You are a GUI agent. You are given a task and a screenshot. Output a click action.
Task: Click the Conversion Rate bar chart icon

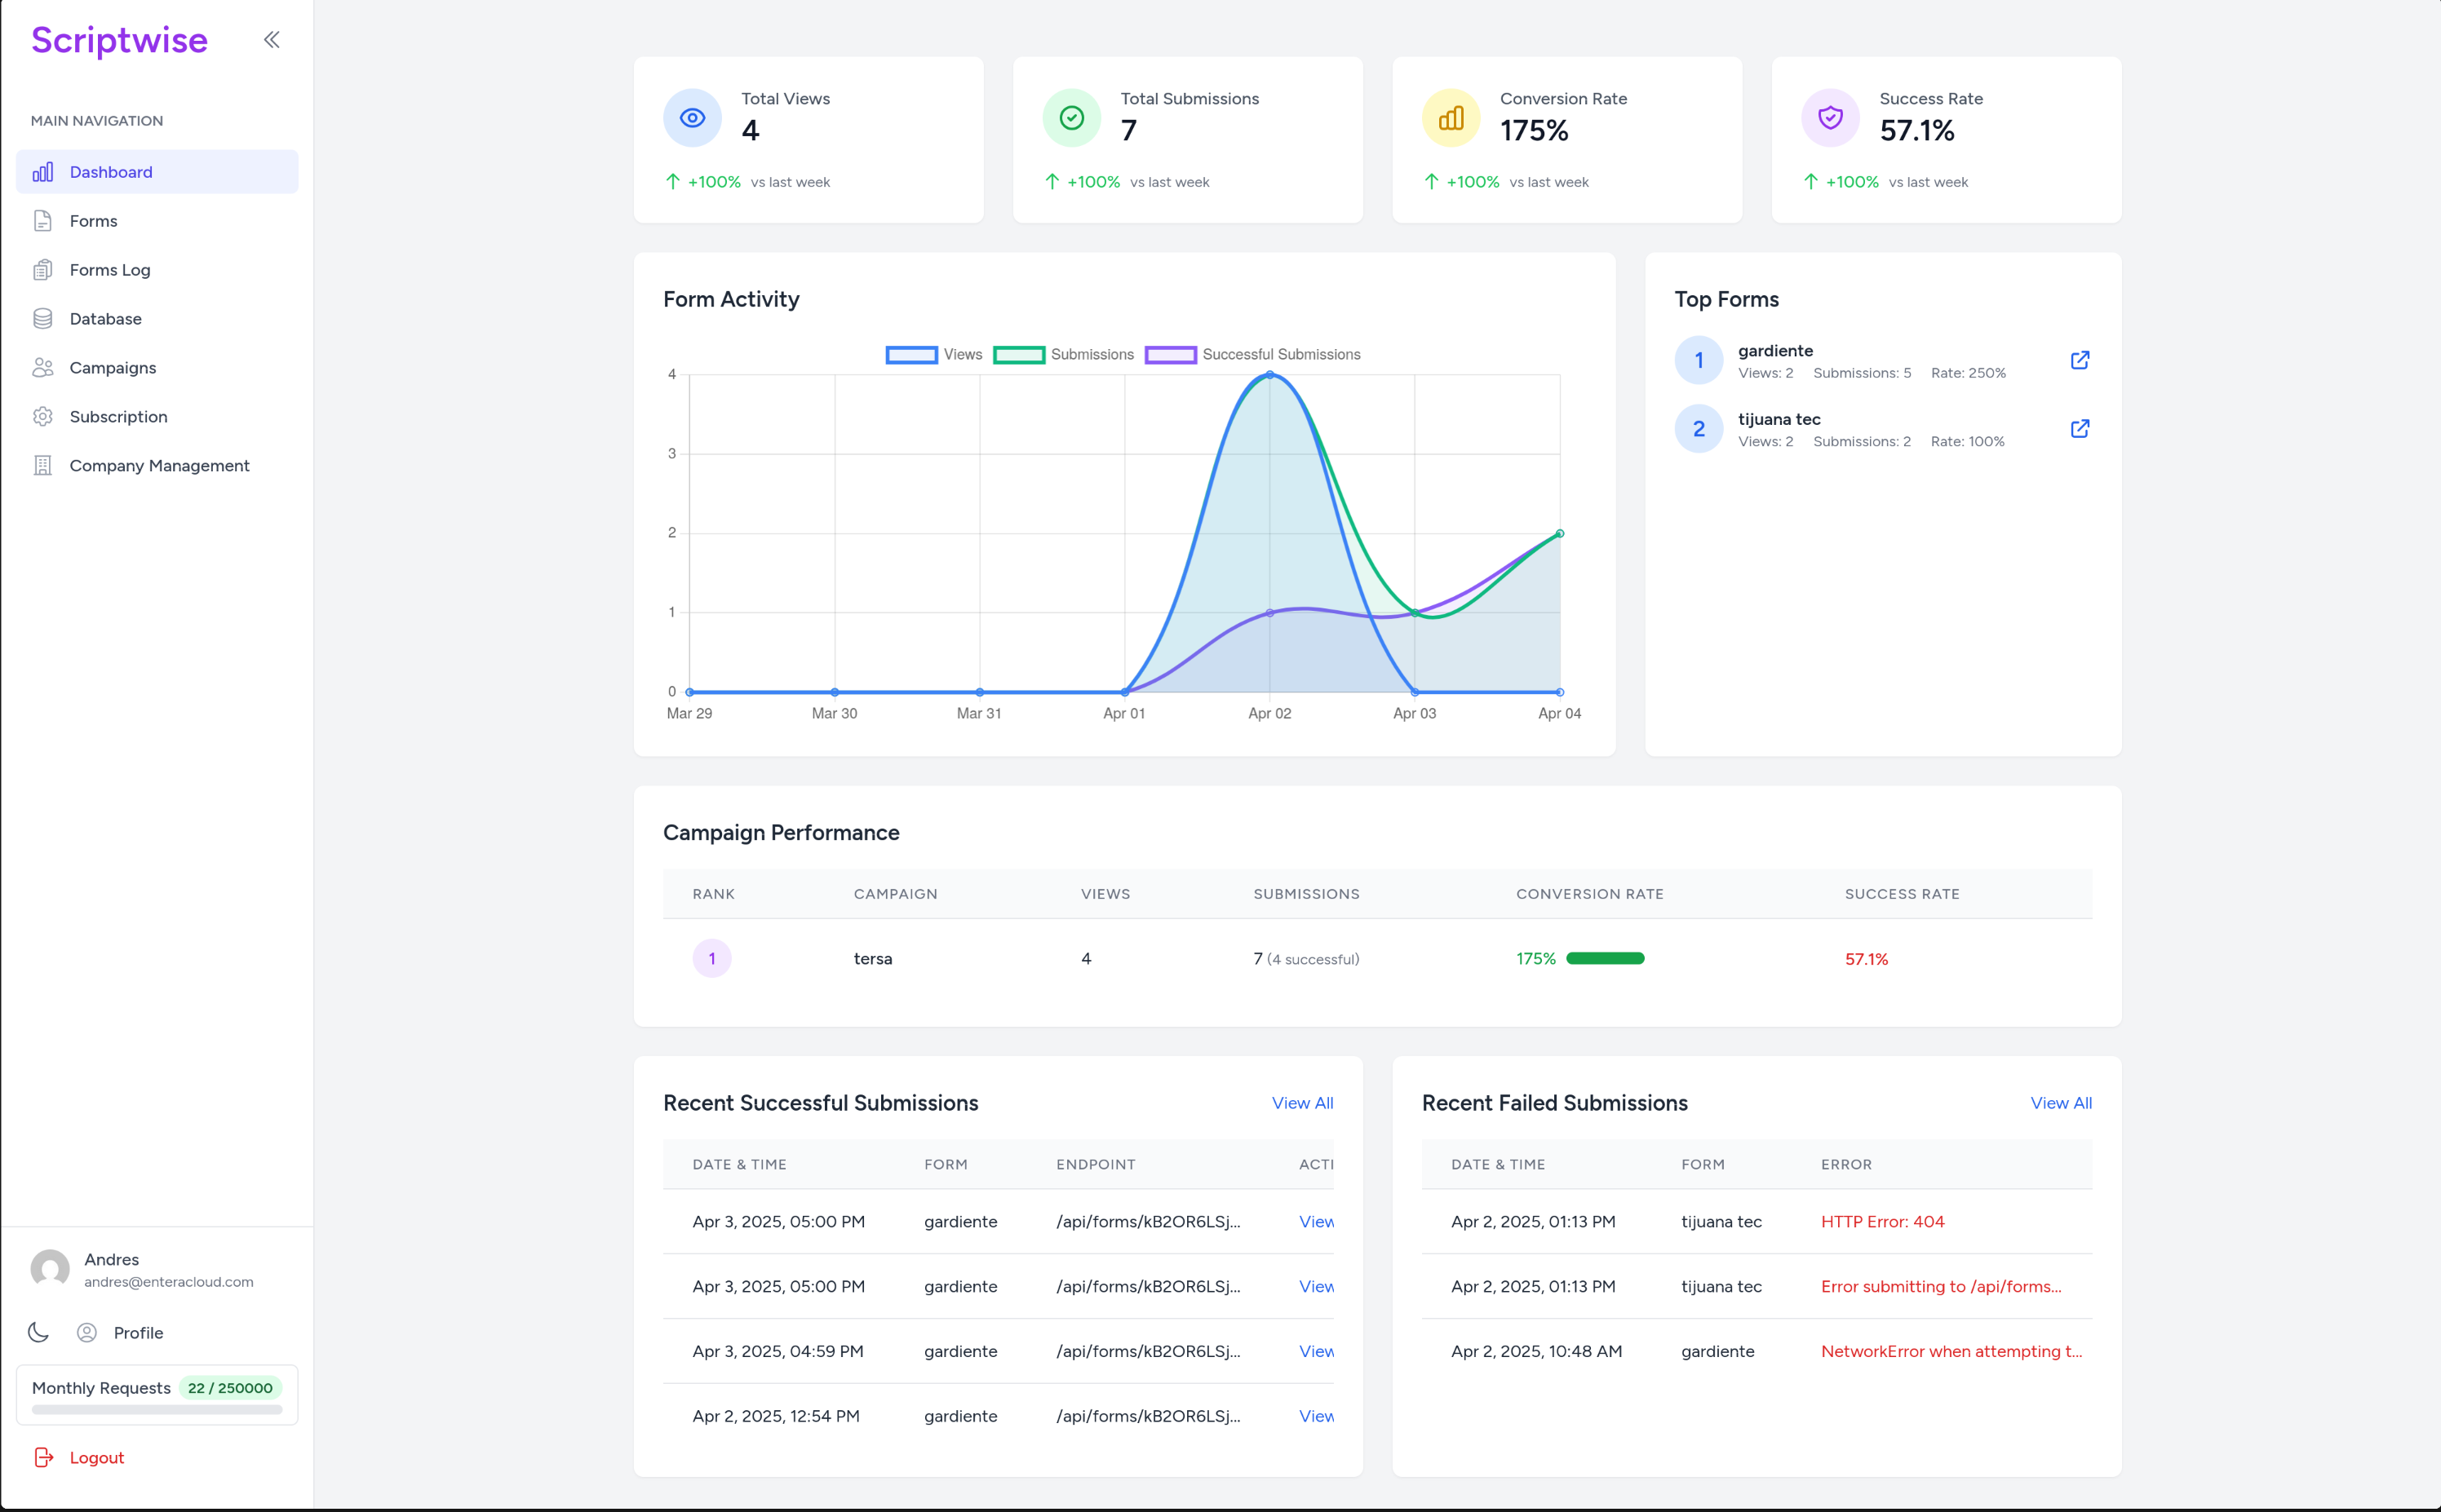click(x=1451, y=118)
